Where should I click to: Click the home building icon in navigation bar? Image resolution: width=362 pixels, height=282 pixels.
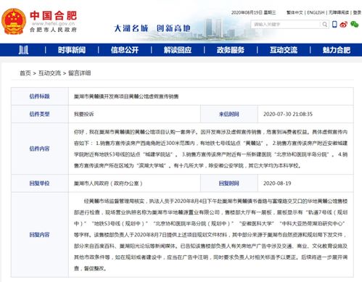click(23, 50)
